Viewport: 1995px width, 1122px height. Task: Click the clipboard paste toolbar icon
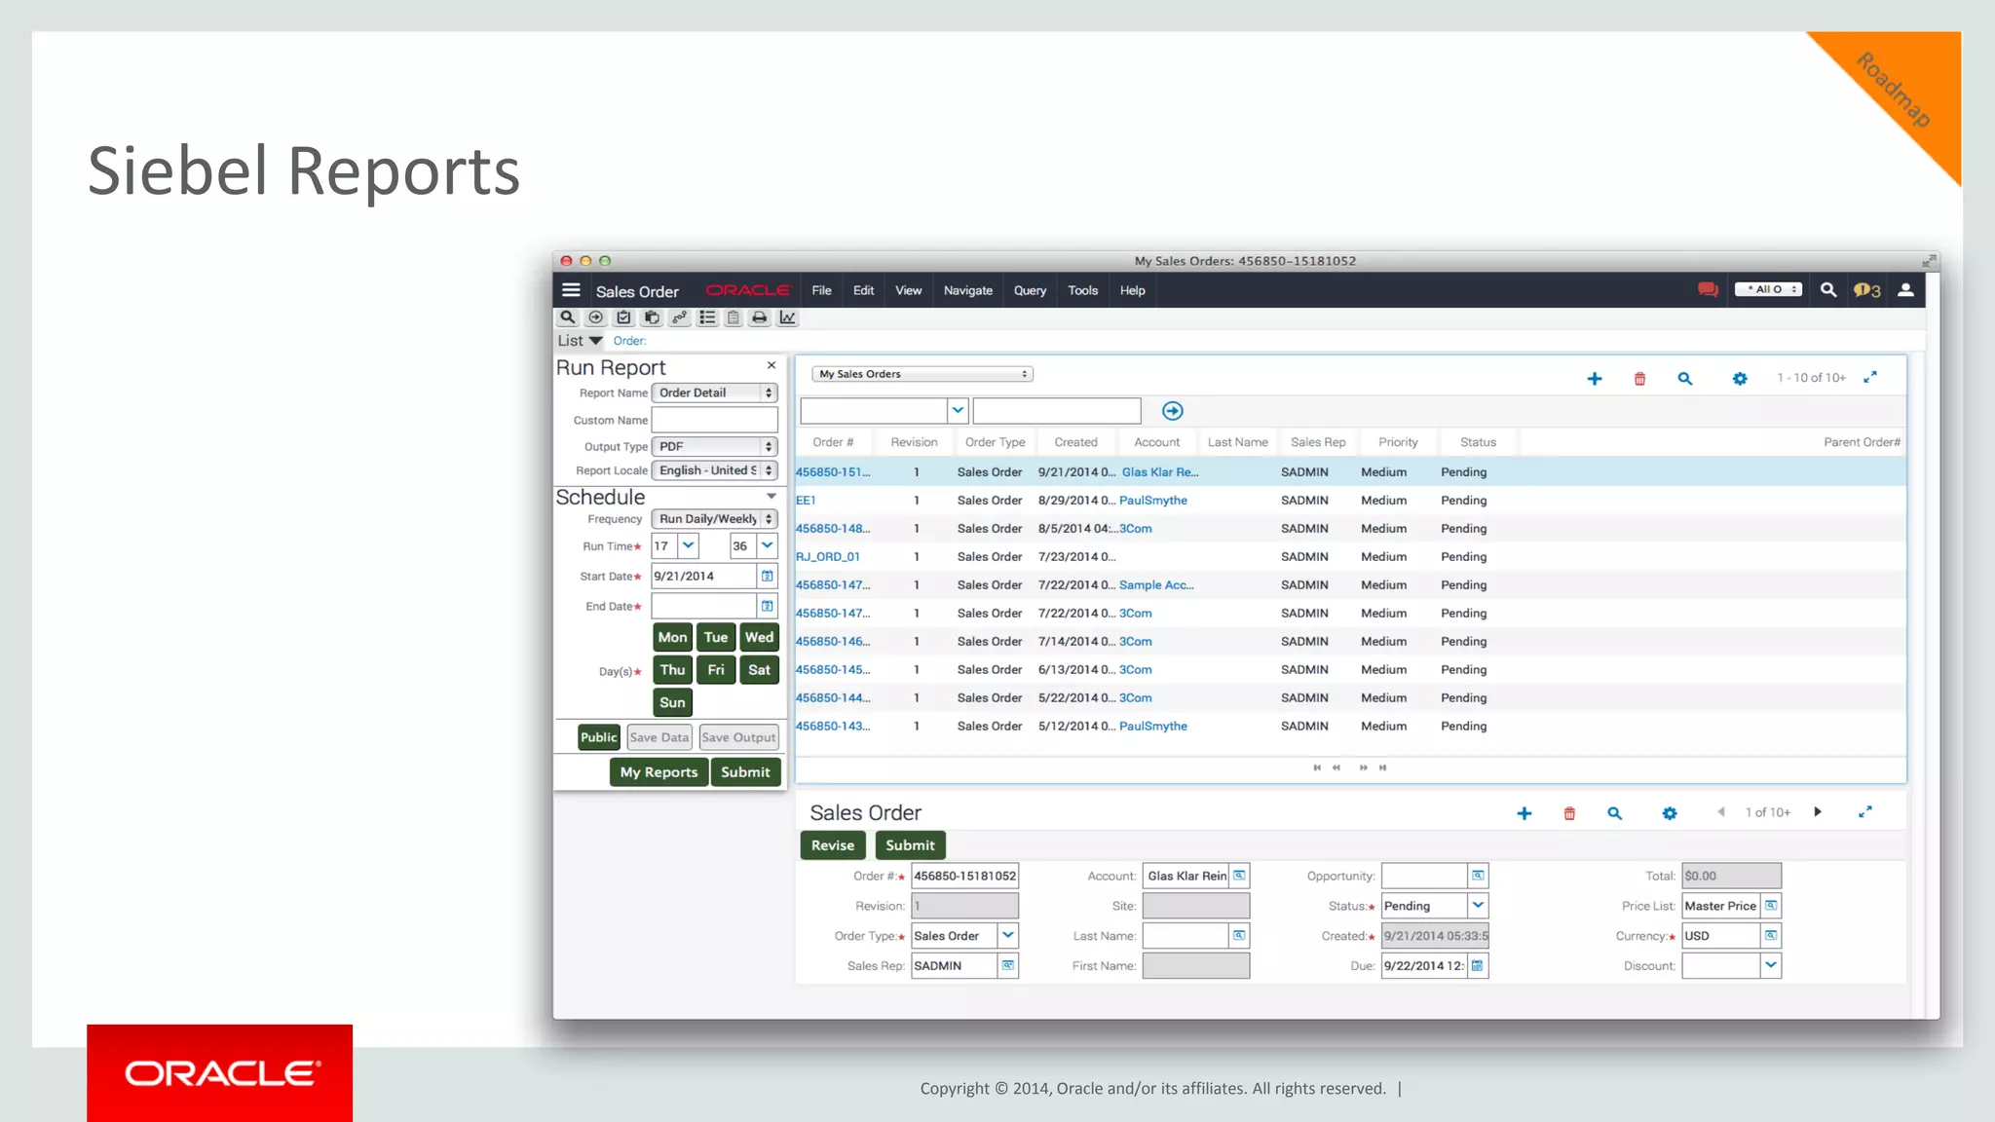(733, 318)
